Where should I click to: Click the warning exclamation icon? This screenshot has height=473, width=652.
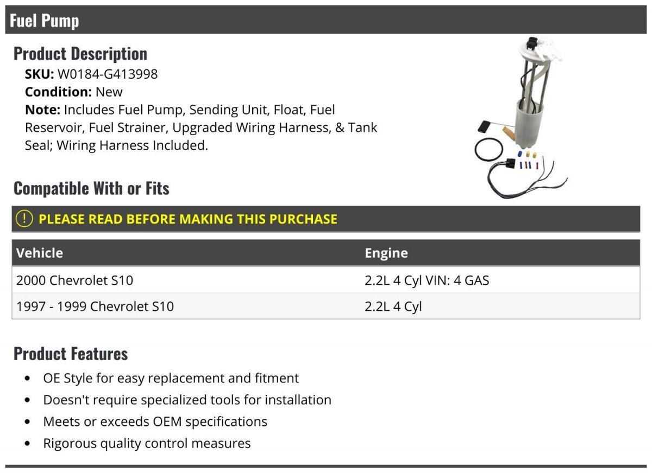24,219
